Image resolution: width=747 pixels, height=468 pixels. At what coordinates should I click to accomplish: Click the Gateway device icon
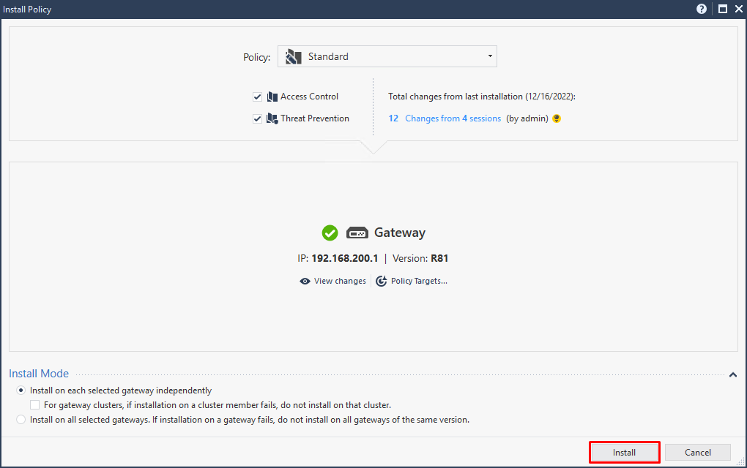pos(357,233)
